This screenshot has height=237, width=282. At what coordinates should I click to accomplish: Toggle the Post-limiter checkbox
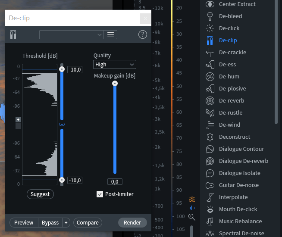click(x=100, y=194)
